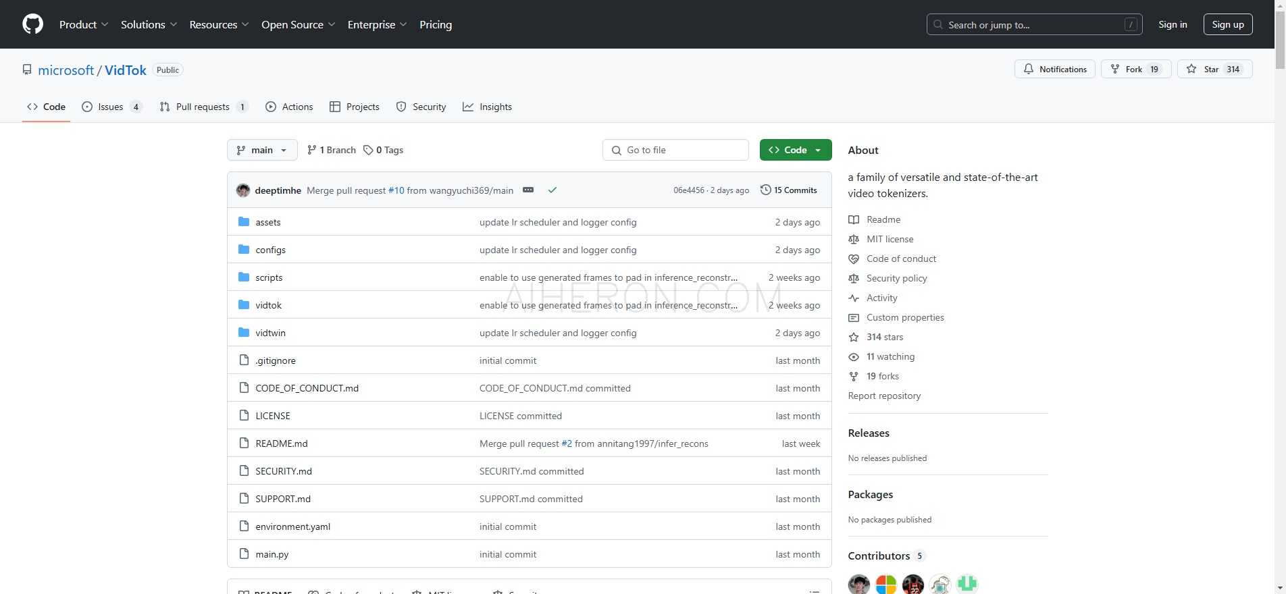1286x594 pixels.
Task: Open the configs folder
Action: tap(270, 250)
